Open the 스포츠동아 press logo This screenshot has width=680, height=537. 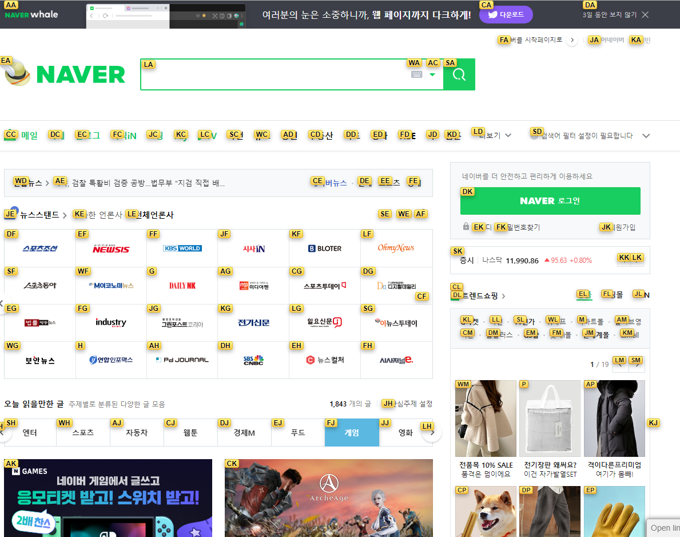point(40,286)
